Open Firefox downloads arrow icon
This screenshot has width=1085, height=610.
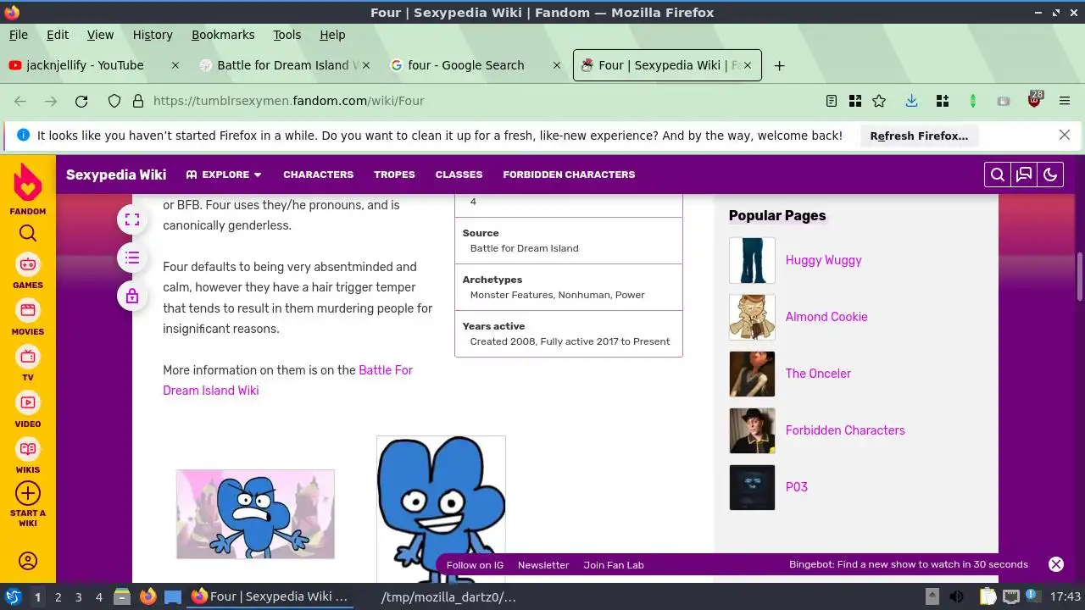click(x=911, y=101)
